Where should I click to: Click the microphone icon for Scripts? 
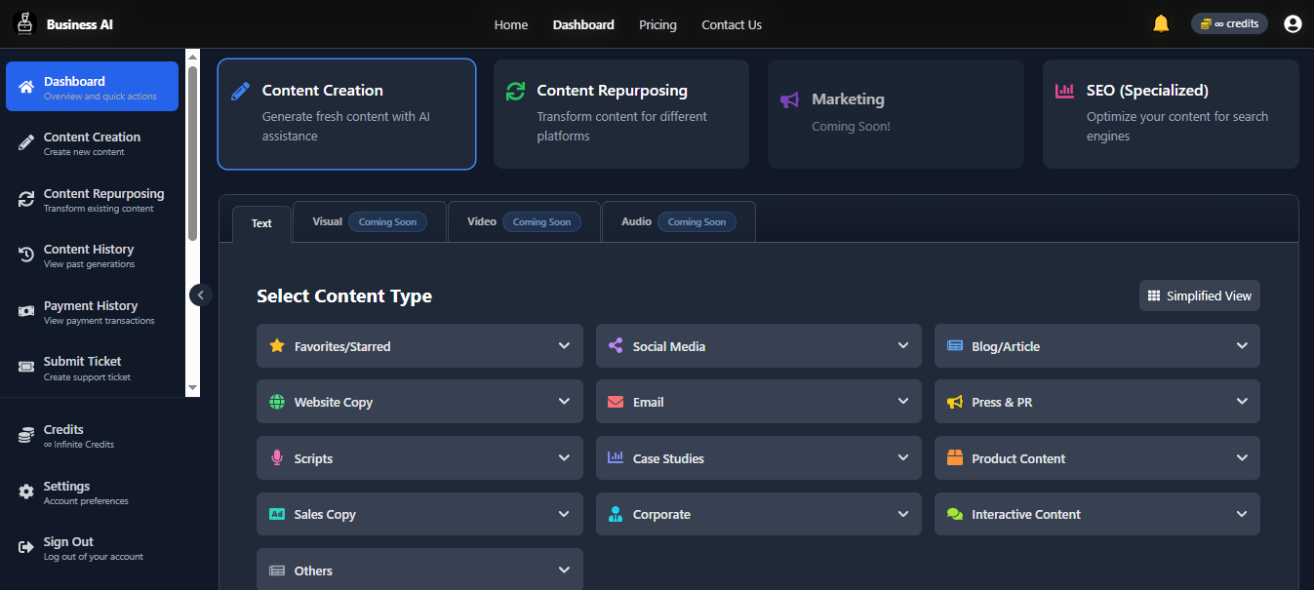(x=277, y=458)
